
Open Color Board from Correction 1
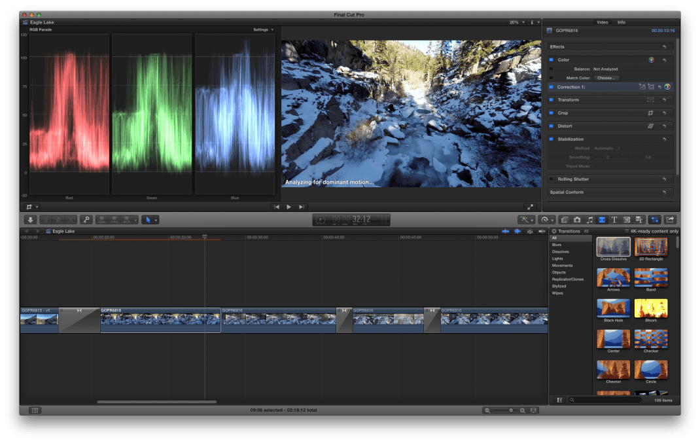point(667,87)
